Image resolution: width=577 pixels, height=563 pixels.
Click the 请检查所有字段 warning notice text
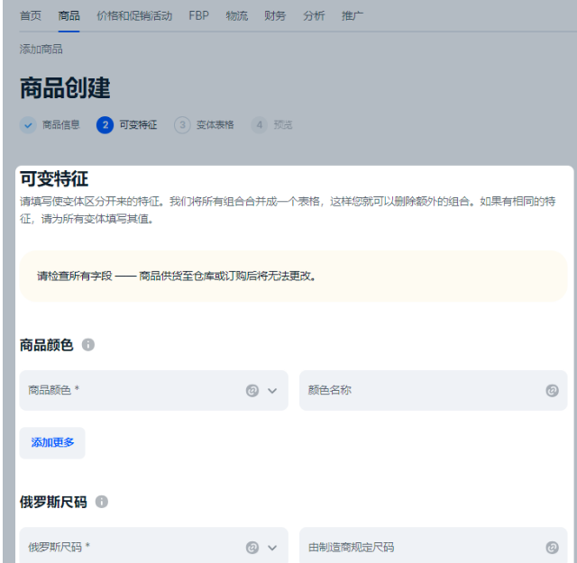click(x=177, y=277)
